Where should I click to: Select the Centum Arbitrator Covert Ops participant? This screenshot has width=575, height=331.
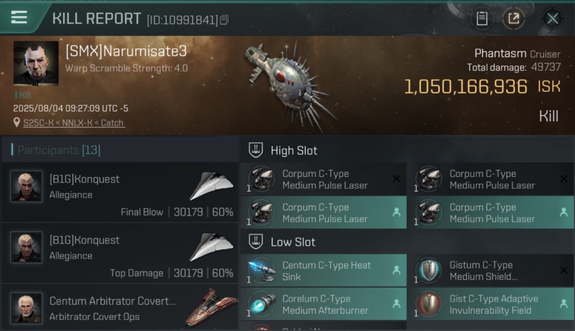point(120,308)
